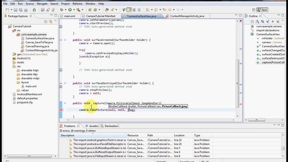Click the New Java Class icon
Screen dimensions: 288x162
click(x=95, y=10)
